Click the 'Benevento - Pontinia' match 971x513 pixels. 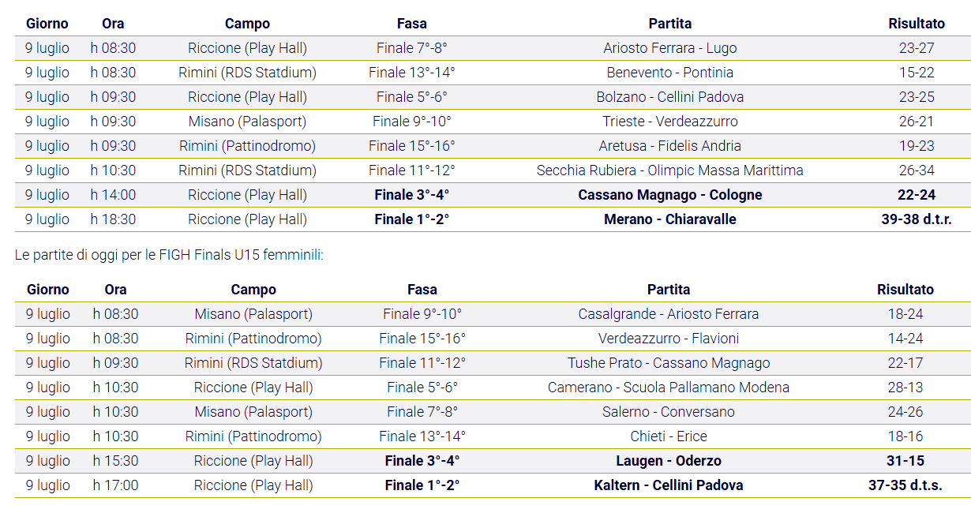[670, 73]
